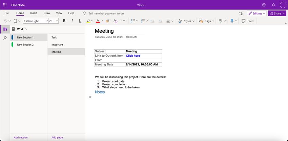Click Add page
The width and height of the screenshot is (288, 141).
[x=57, y=137]
